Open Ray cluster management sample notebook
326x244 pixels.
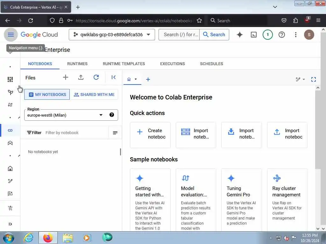(x=287, y=200)
